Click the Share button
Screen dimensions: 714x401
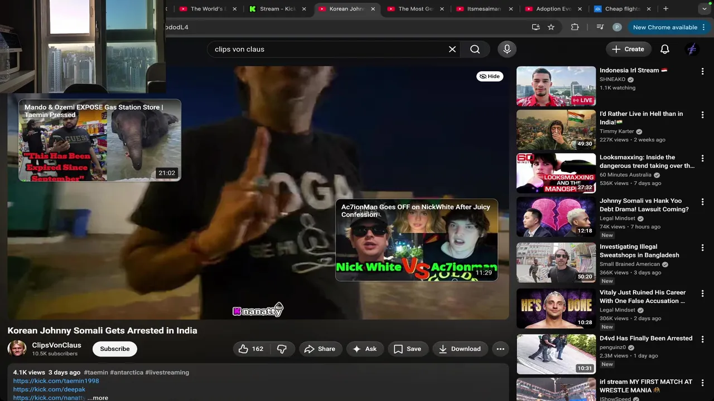pos(320,349)
